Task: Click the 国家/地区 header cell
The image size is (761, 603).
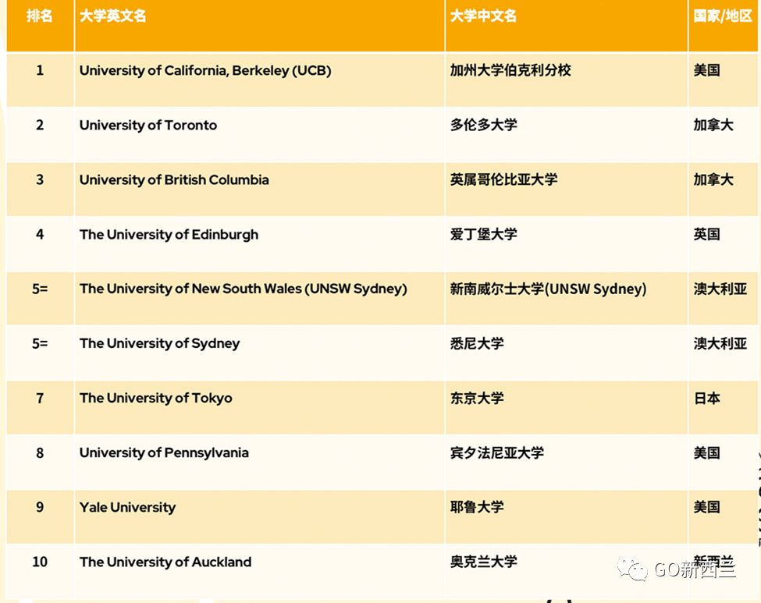Action: [717, 16]
